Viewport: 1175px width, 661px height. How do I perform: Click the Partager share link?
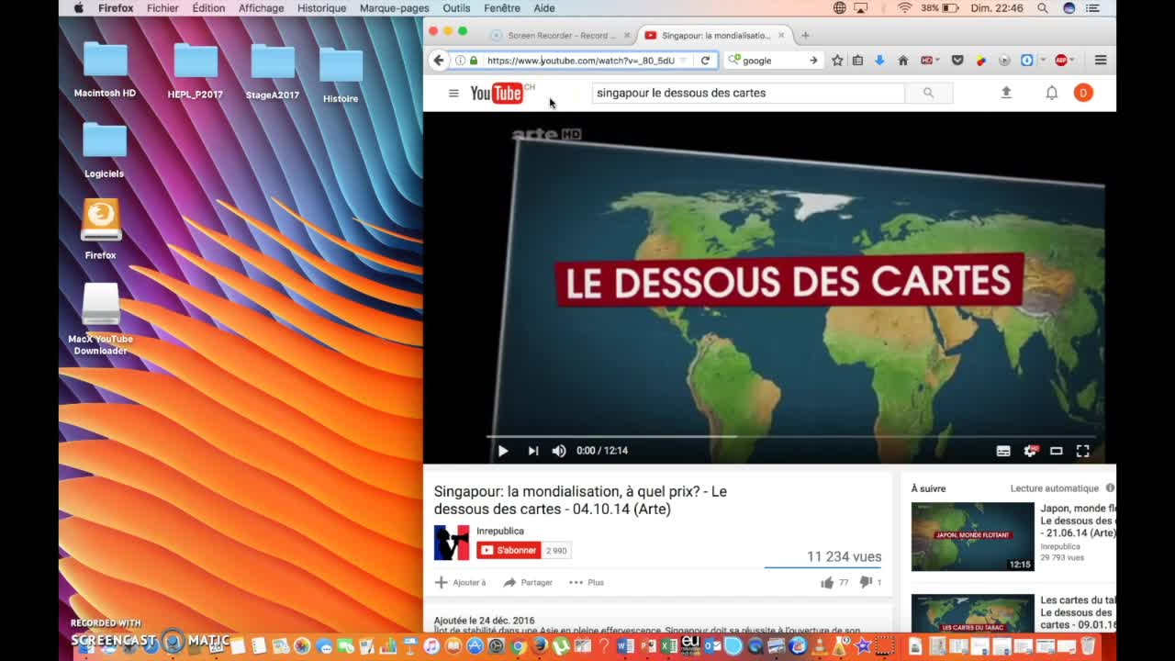pyautogui.click(x=529, y=582)
